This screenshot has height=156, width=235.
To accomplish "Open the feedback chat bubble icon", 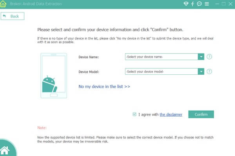I will tap(199, 4).
